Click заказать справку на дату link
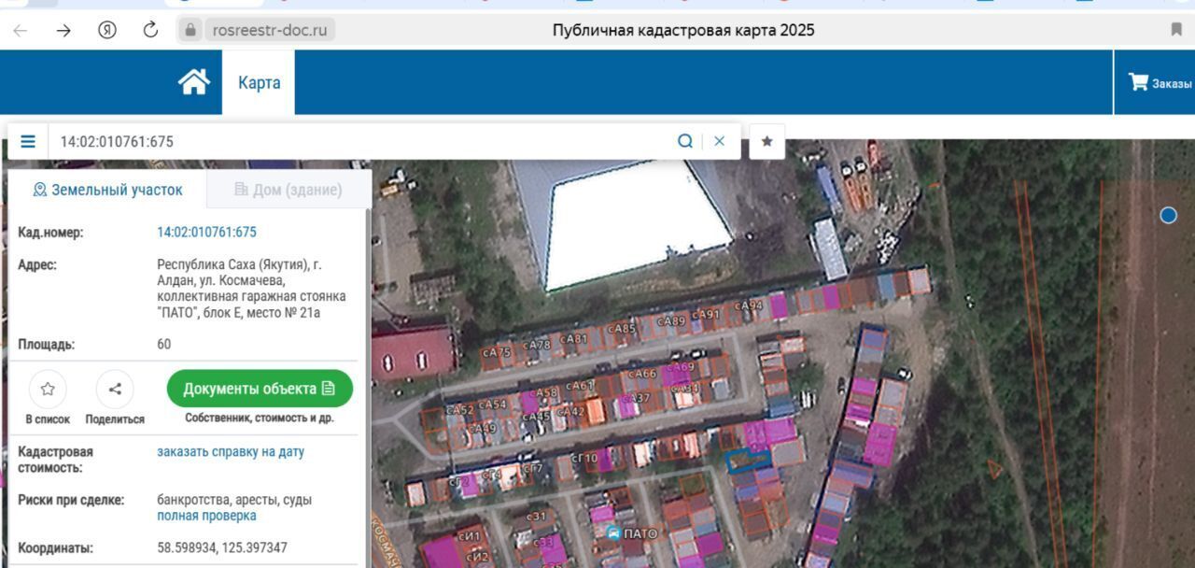The image size is (1195, 568). (231, 451)
